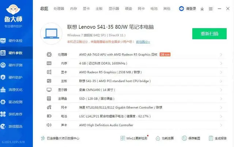Click LGC L14L2P21 battery text
This screenshot has height=147, width=234.
115,116
